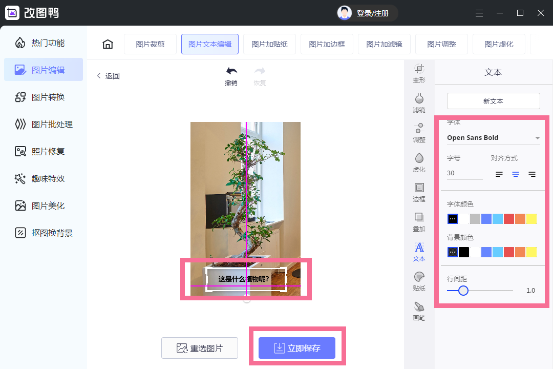Click the font size field showing 30
The width and height of the screenshot is (553, 369).
click(x=465, y=173)
